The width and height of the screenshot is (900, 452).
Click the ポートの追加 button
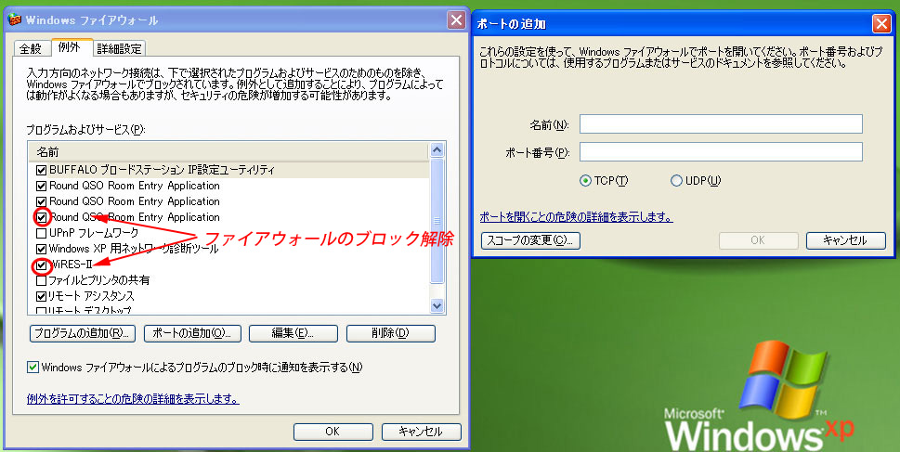[x=192, y=333]
